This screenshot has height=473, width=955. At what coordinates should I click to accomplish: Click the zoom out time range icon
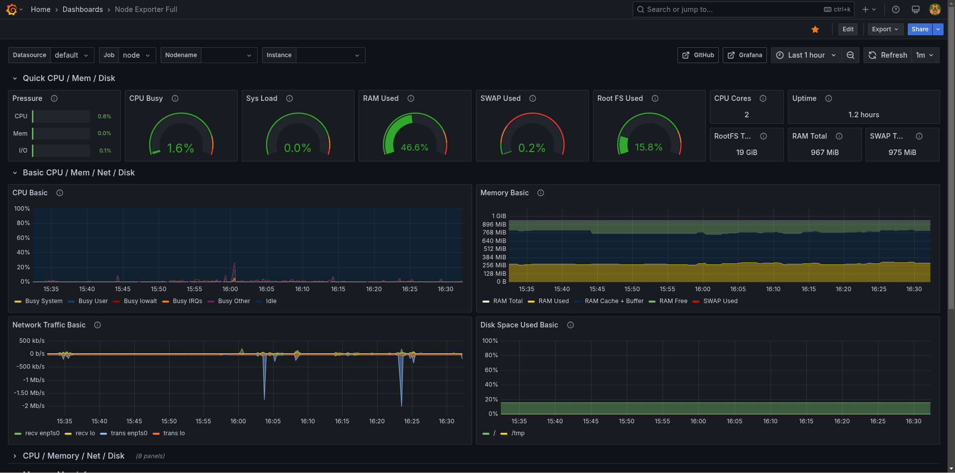(x=851, y=55)
